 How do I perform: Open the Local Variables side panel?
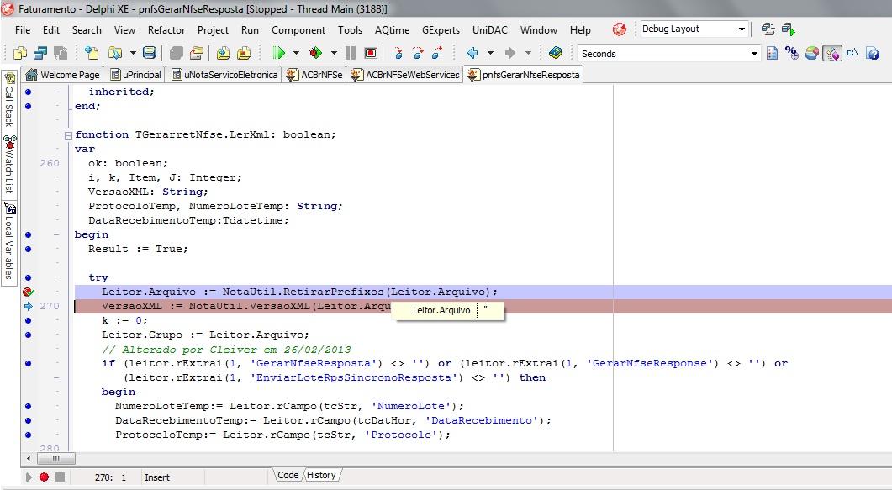pos(10,241)
